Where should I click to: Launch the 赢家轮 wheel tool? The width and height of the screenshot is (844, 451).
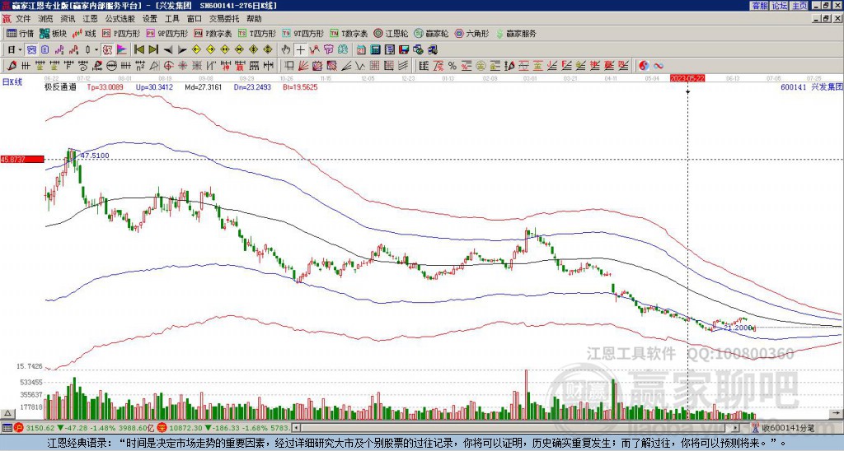[x=431, y=33]
